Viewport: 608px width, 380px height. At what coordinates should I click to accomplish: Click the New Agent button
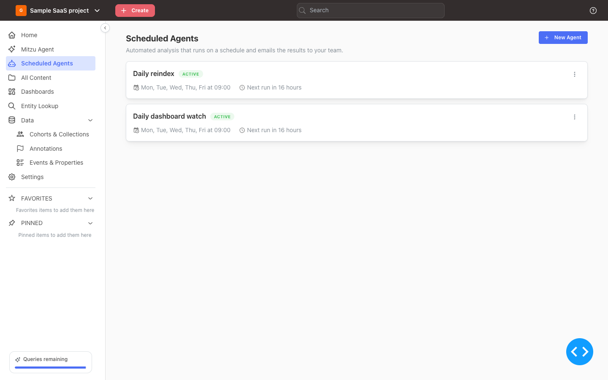click(x=563, y=38)
